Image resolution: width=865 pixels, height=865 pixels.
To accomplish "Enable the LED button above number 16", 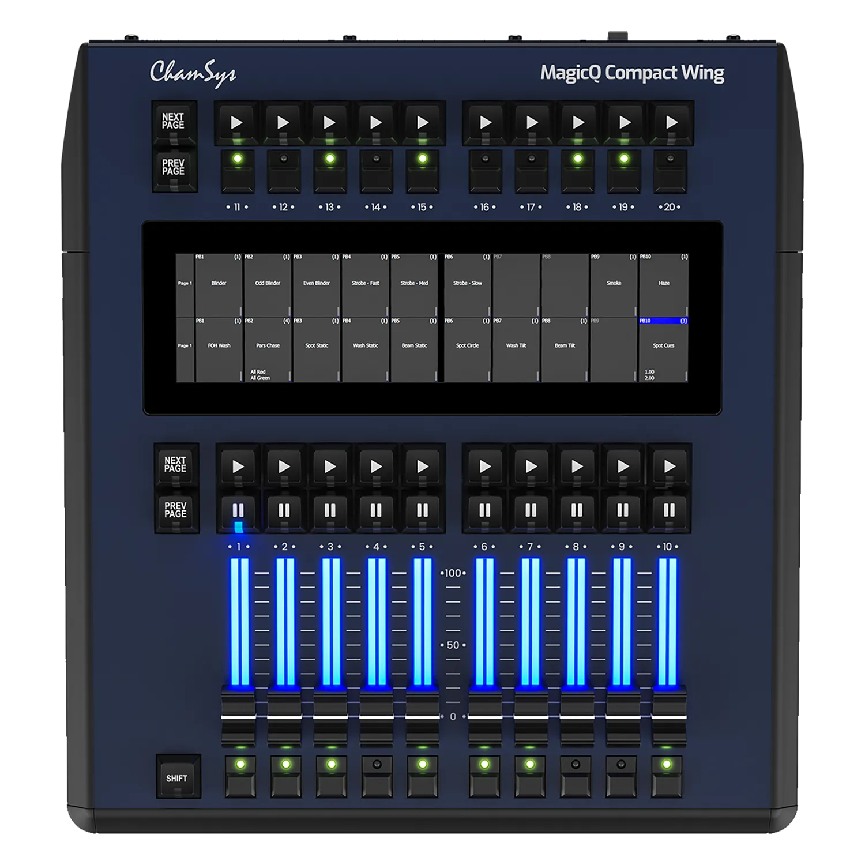I will (x=485, y=171).
